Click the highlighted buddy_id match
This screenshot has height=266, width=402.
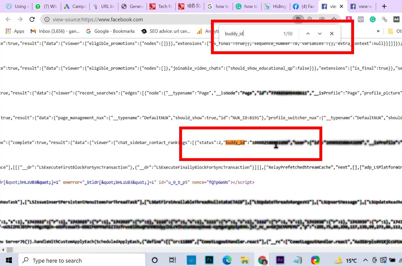coord(235,142)
